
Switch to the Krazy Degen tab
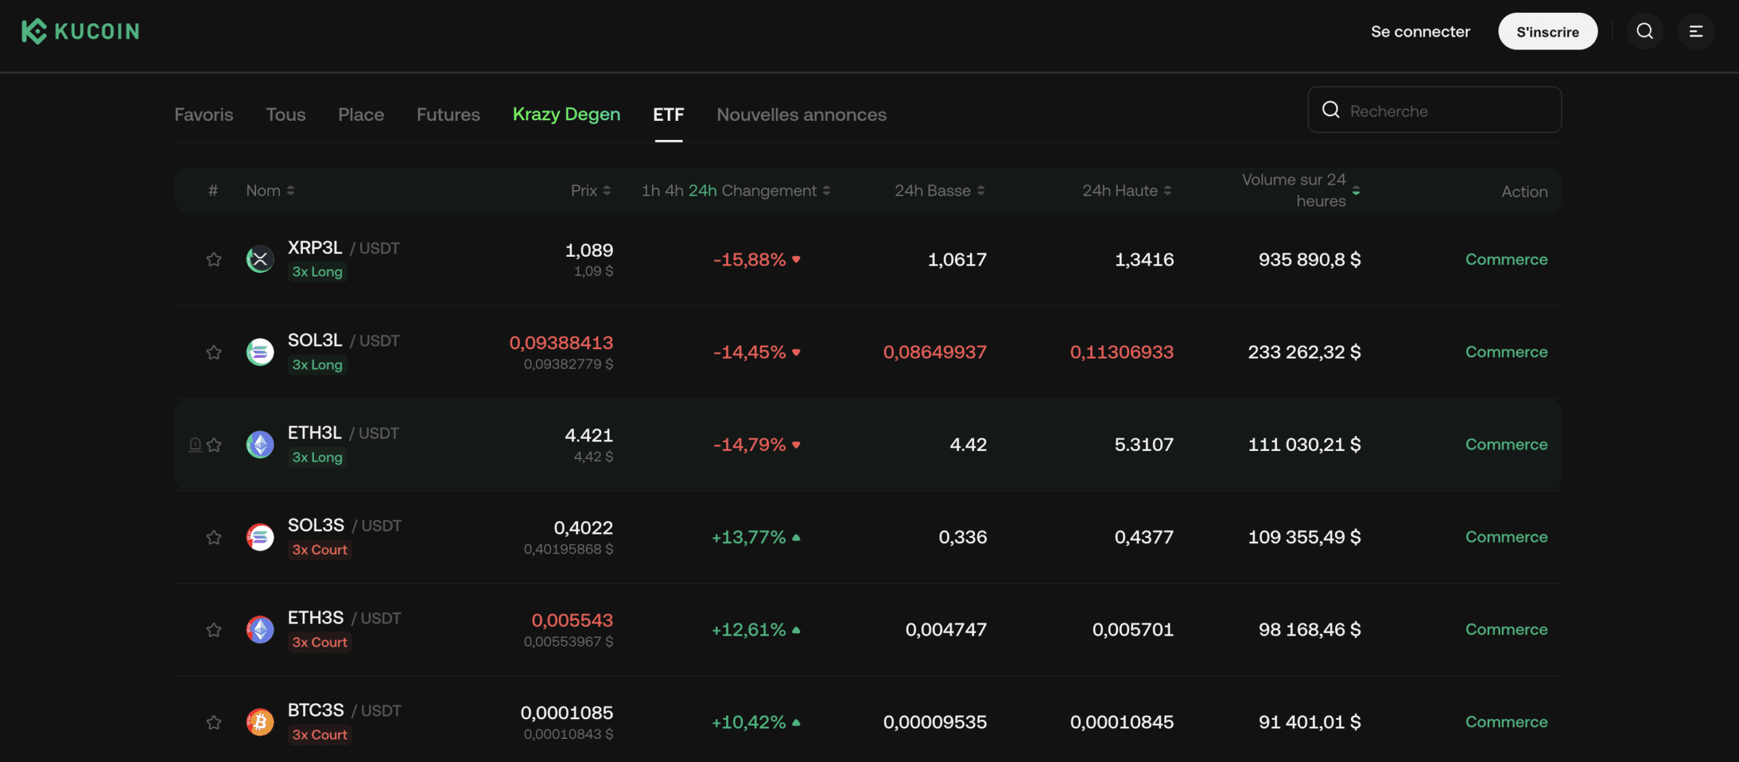566,114
